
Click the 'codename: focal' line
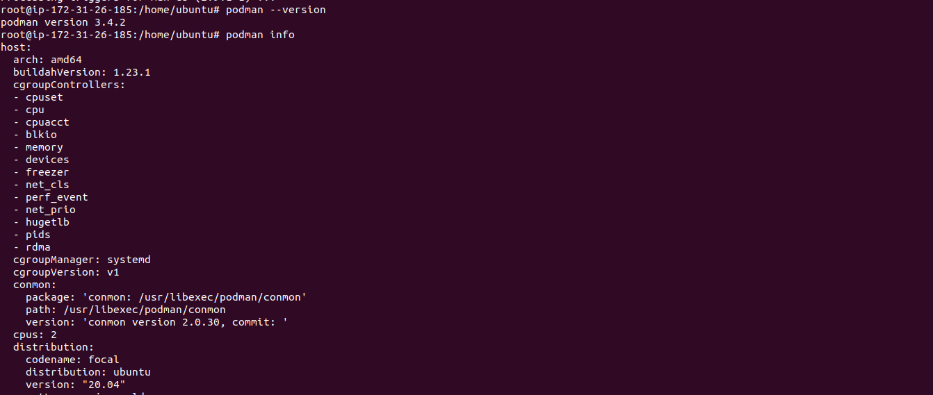point(72,360)
